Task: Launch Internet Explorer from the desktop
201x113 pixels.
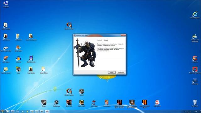Action: click(x=195, y=15)
